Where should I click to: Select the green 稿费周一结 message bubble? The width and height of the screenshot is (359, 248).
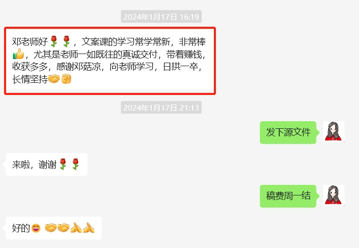[289, 196]
